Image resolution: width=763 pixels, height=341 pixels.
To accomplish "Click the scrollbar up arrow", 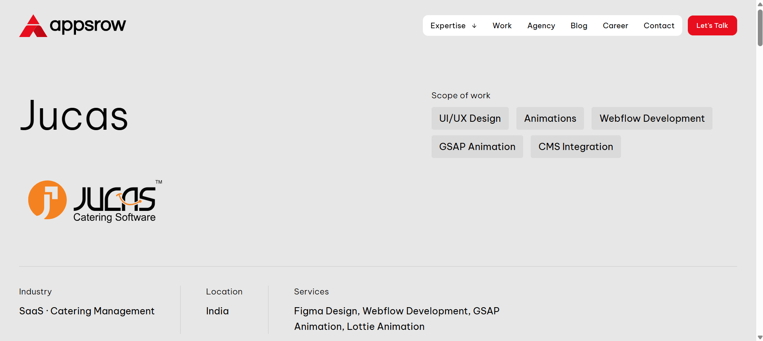I will coord(760,4).
